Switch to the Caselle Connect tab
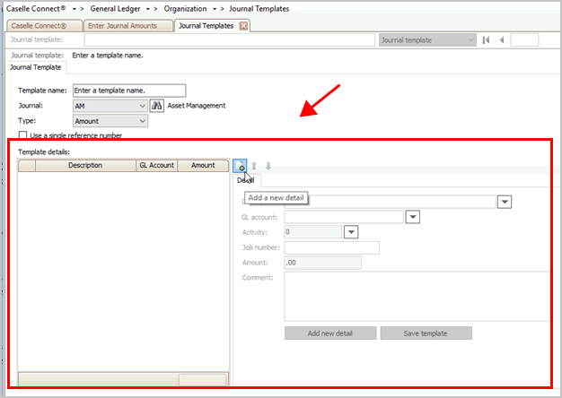 [x=45, y=26]
